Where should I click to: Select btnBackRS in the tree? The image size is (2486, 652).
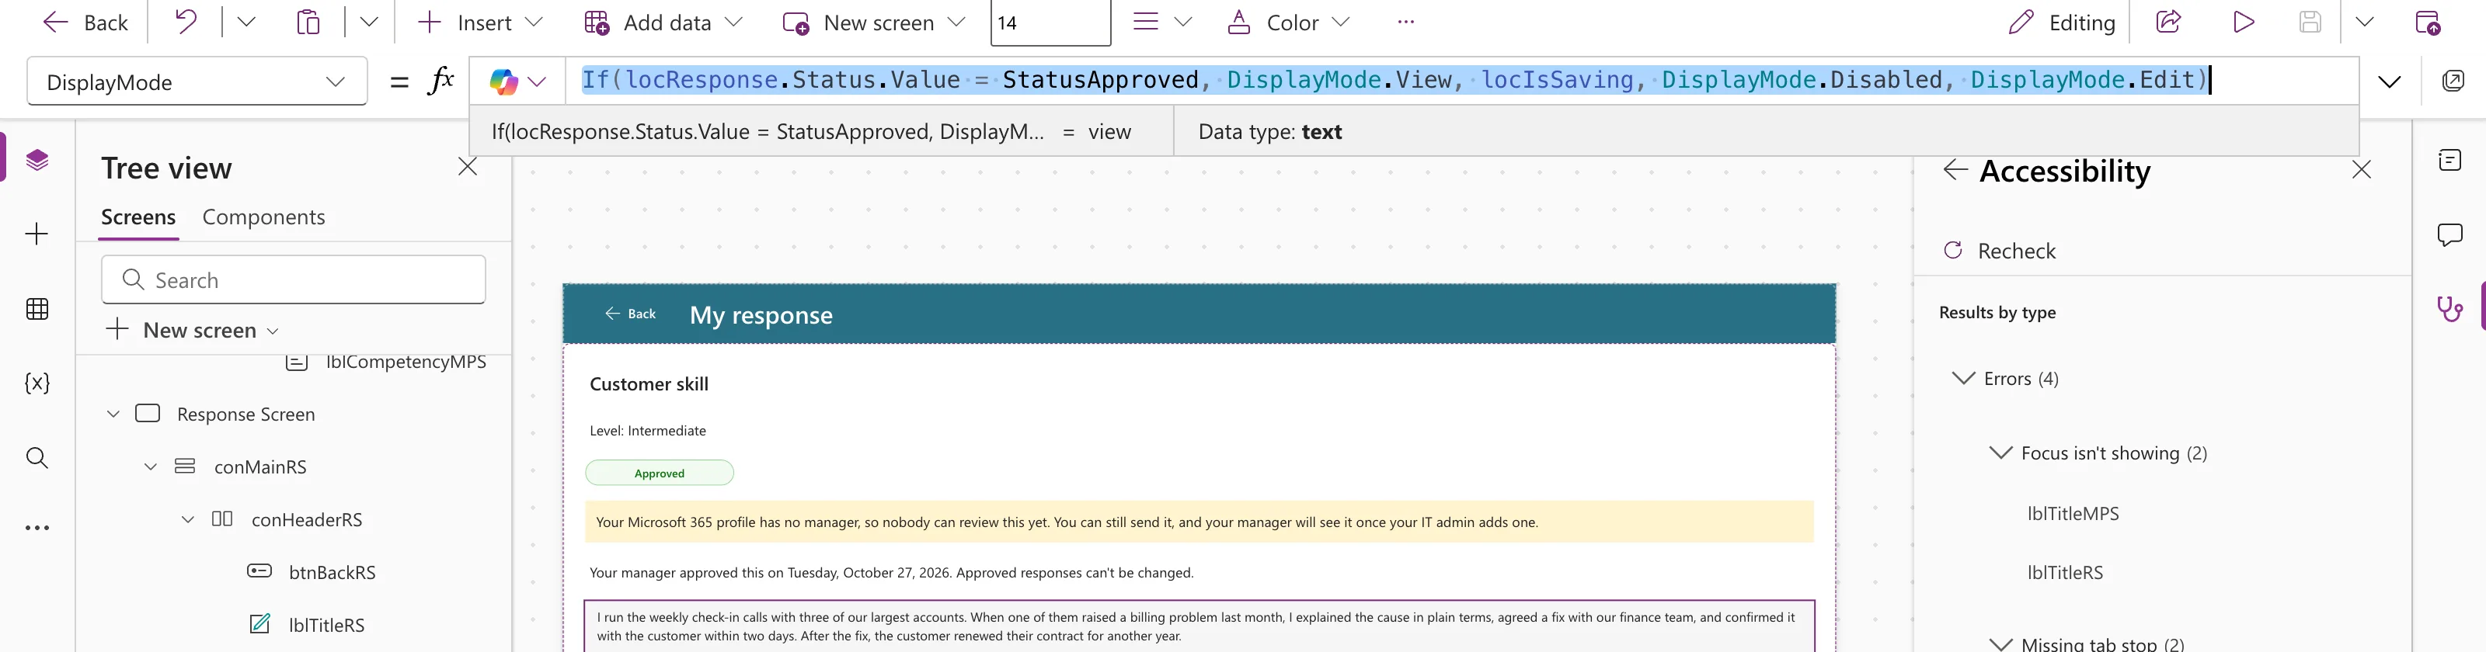[332, 572]
